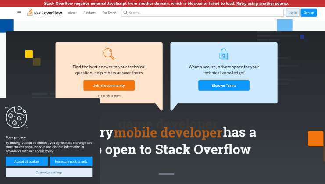The height and width of the screenshot is (184, 325).
Task: Open the Cookie Policy link
Action: (x=44, y=151)
